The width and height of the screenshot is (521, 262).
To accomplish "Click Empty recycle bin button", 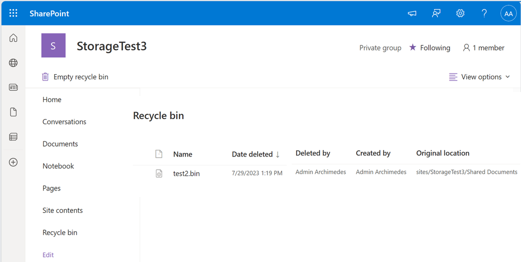I will 75,77.
